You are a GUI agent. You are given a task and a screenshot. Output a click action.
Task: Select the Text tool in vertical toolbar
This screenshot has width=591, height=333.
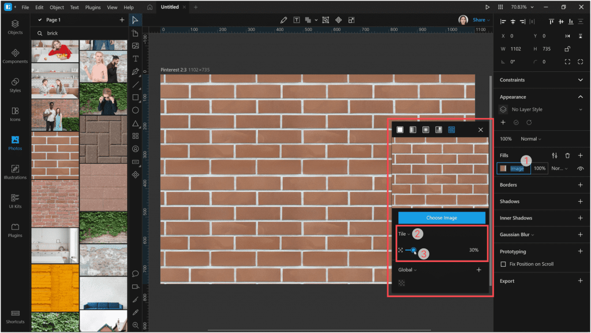coord(135,58)
